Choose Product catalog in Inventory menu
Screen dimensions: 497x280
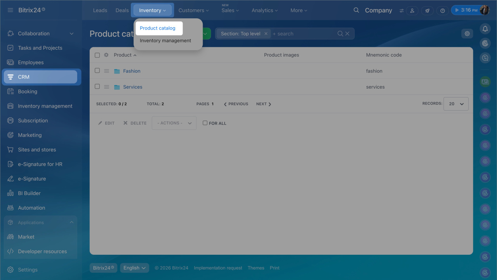click(158, 28)
